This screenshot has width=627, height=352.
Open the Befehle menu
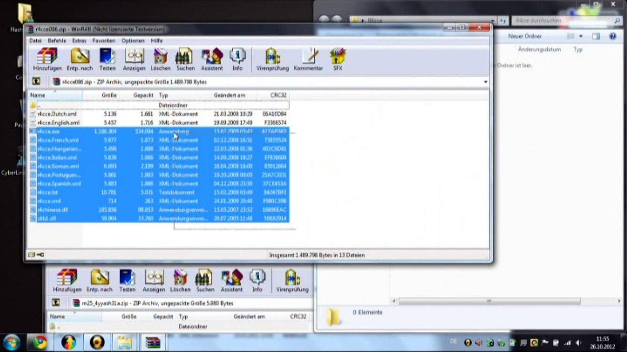click(57, 41)
